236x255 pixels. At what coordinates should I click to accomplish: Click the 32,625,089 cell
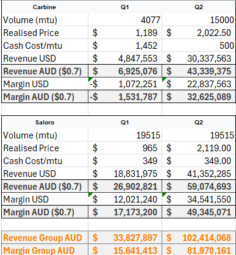[199, 97]
